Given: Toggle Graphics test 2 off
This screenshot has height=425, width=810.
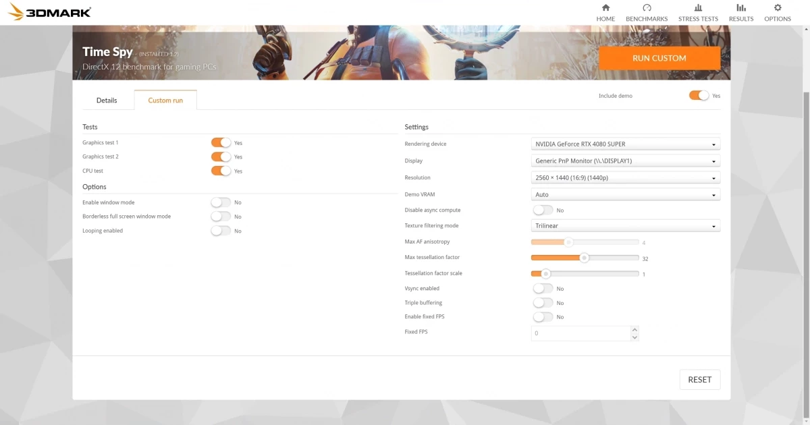Looking at the screenshot, I should pos(221,157).
